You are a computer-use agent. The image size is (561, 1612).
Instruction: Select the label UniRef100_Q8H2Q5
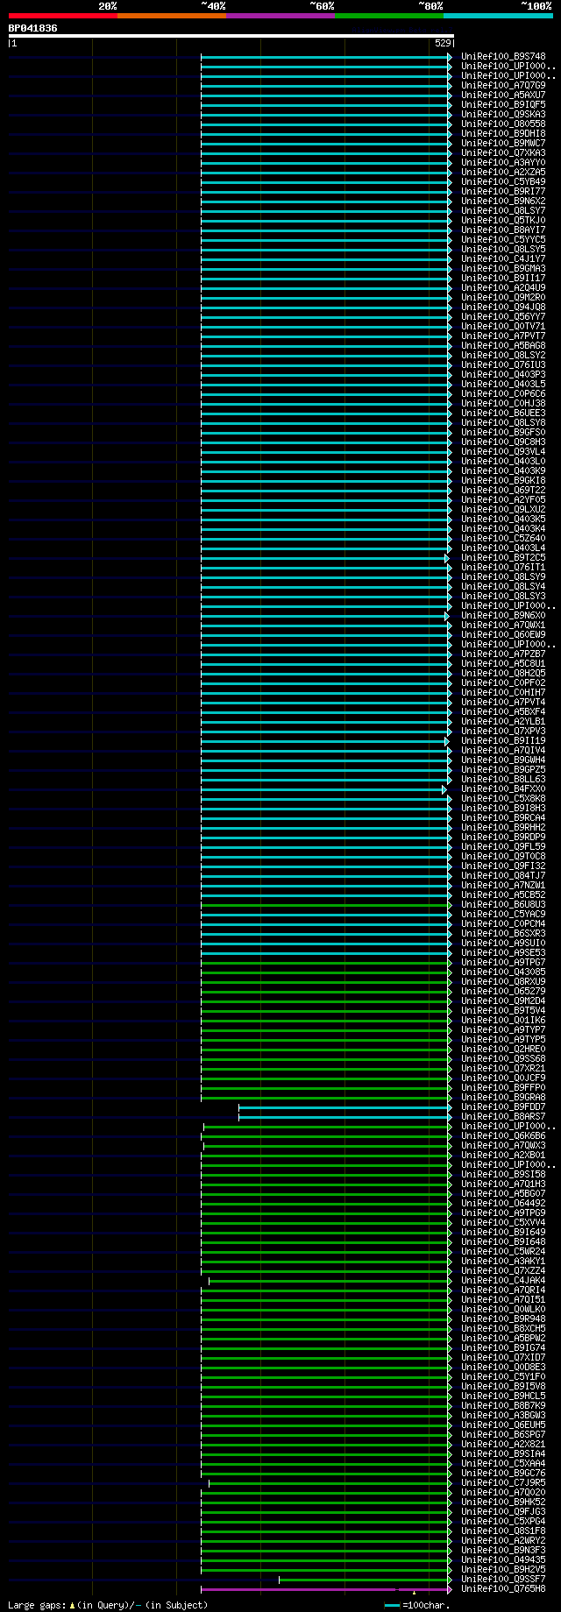[x=503, y=674]
